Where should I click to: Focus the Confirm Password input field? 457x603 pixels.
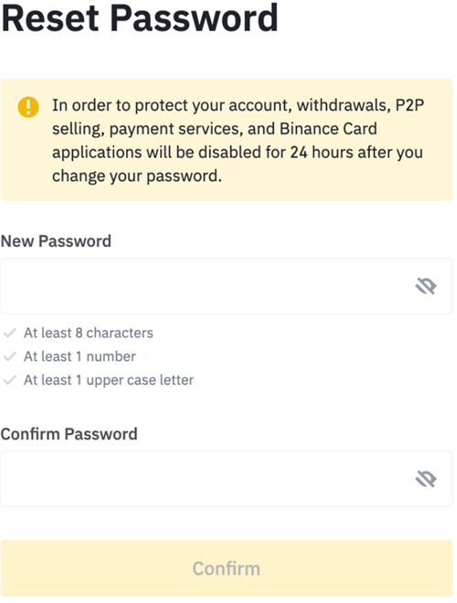click(x=227, y=479)
